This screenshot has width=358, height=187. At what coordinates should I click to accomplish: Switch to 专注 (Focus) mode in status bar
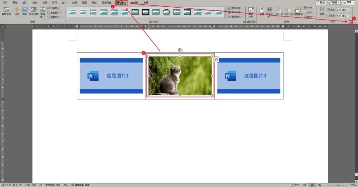point(295,185)
